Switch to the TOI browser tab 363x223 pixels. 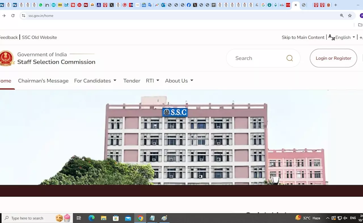(288, 5)
